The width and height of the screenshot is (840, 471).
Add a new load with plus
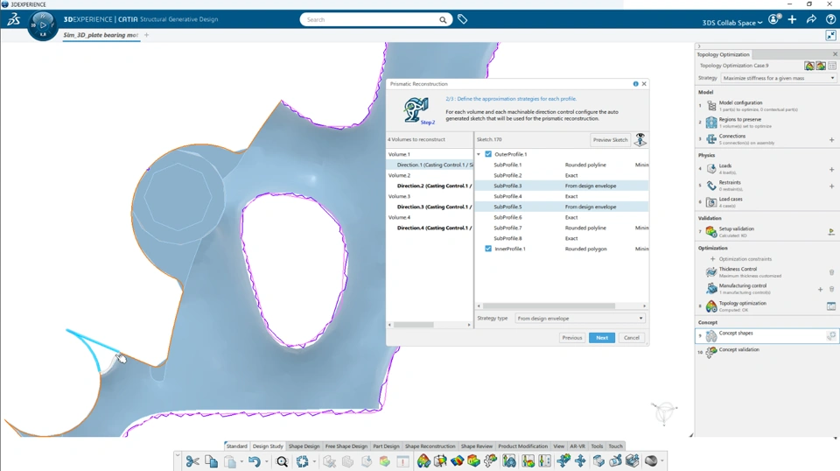(x=831, y=169)
